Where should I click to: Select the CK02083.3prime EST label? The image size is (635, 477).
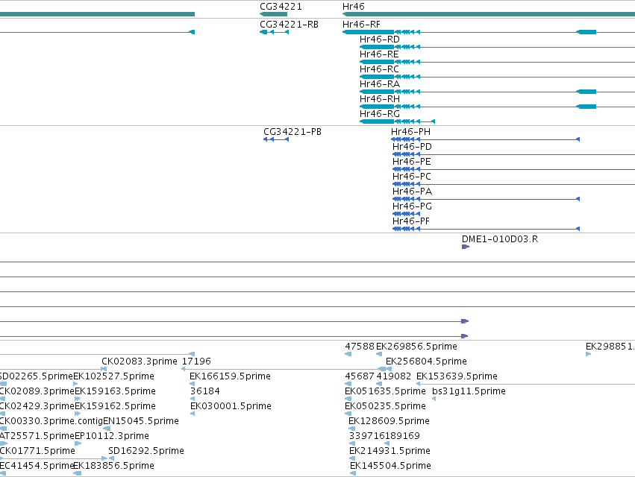click(140, 361)
